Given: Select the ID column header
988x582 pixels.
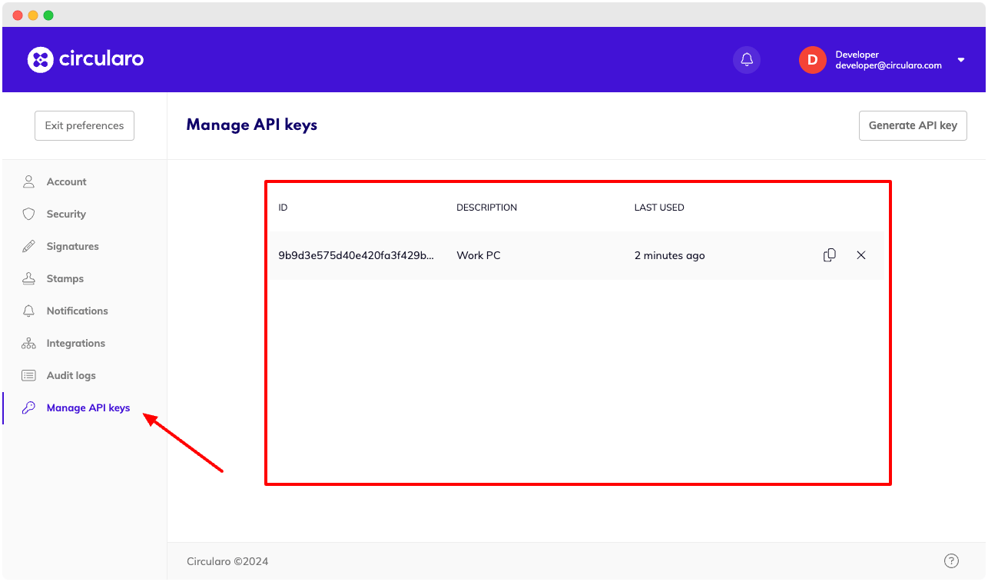Looking at the screenshot, I should point(283,207).
